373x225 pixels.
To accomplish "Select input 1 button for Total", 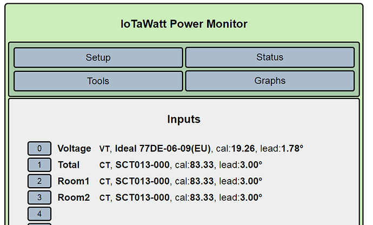I will tap(39, 165).
